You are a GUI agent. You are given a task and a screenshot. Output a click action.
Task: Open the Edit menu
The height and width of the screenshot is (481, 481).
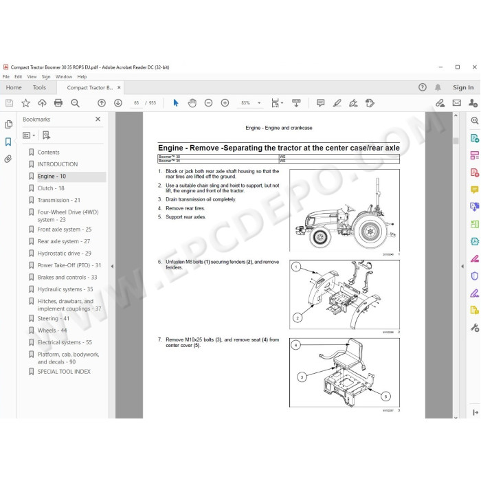point(18,77)
